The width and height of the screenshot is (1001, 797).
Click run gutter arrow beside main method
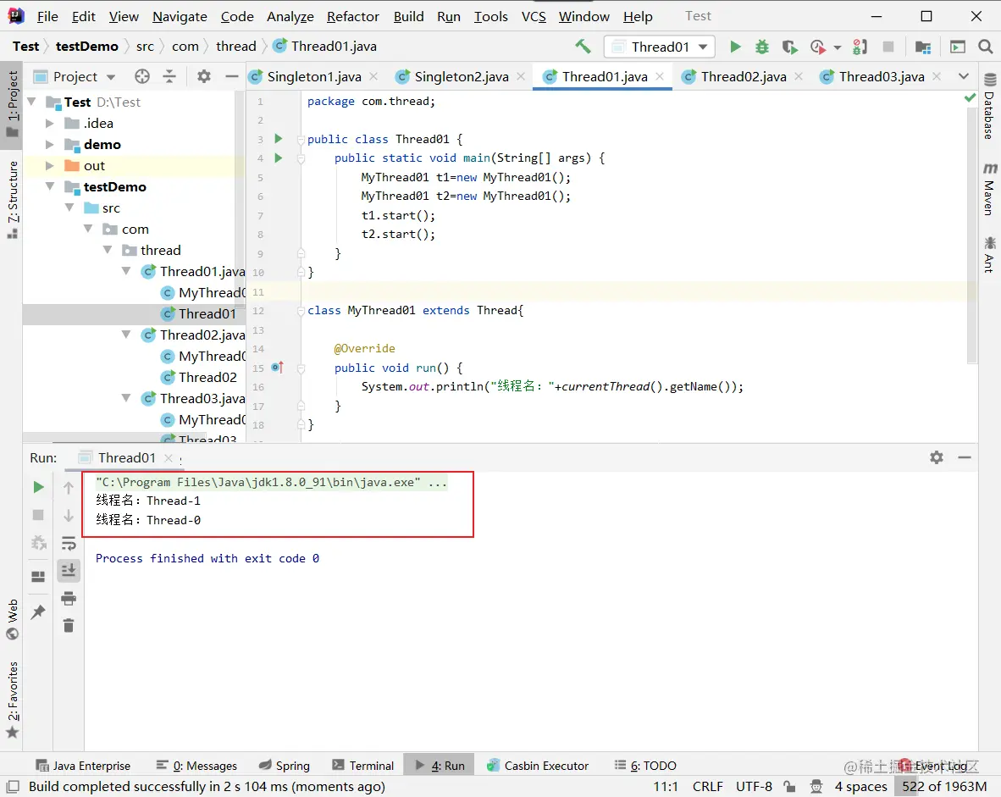(279, 158)
